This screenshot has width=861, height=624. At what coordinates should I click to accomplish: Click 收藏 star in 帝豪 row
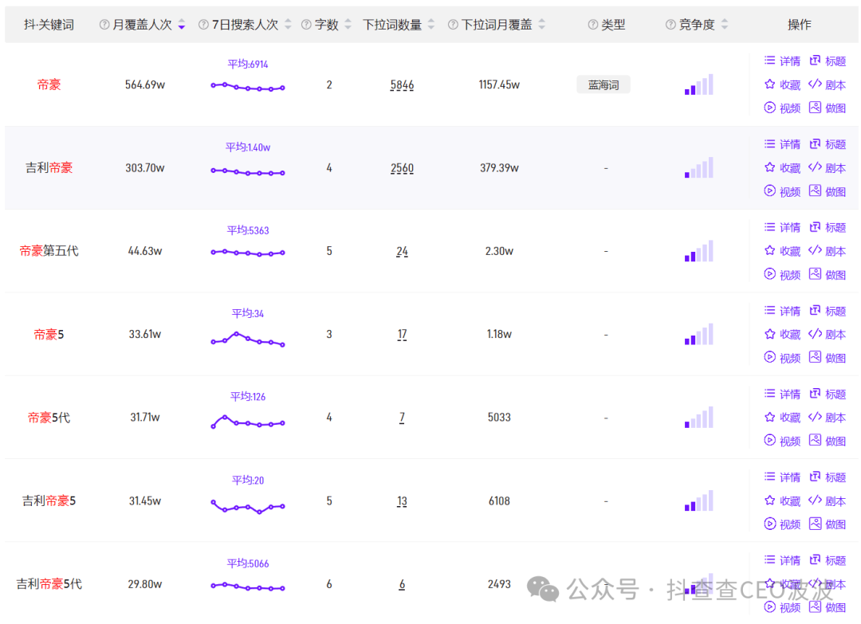770,84
